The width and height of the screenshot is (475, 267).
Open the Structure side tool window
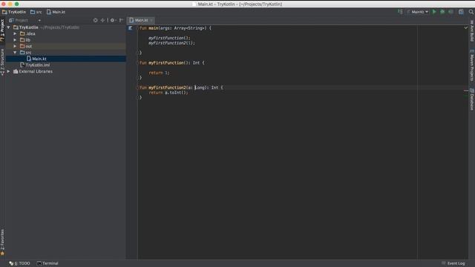point(2,62)
